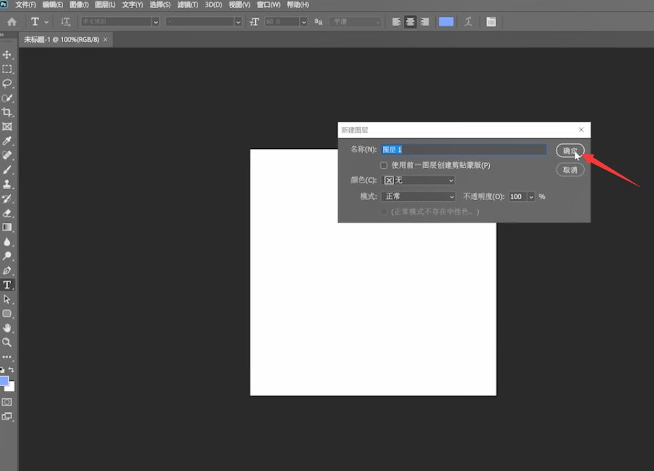Select the Hand tool
Image resolution: width=654 pixels, height=471 pixels.
coord(7,328)
